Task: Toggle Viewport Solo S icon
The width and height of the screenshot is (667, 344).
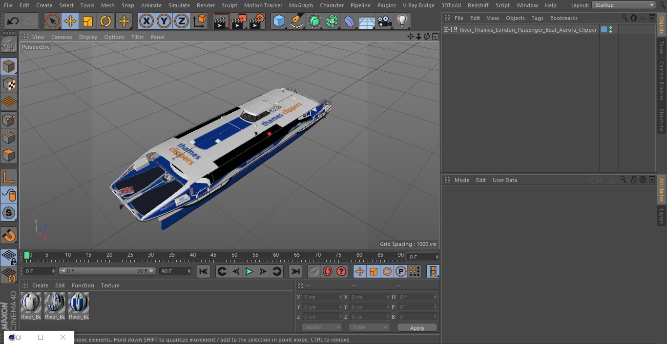Action: point(9,213)
